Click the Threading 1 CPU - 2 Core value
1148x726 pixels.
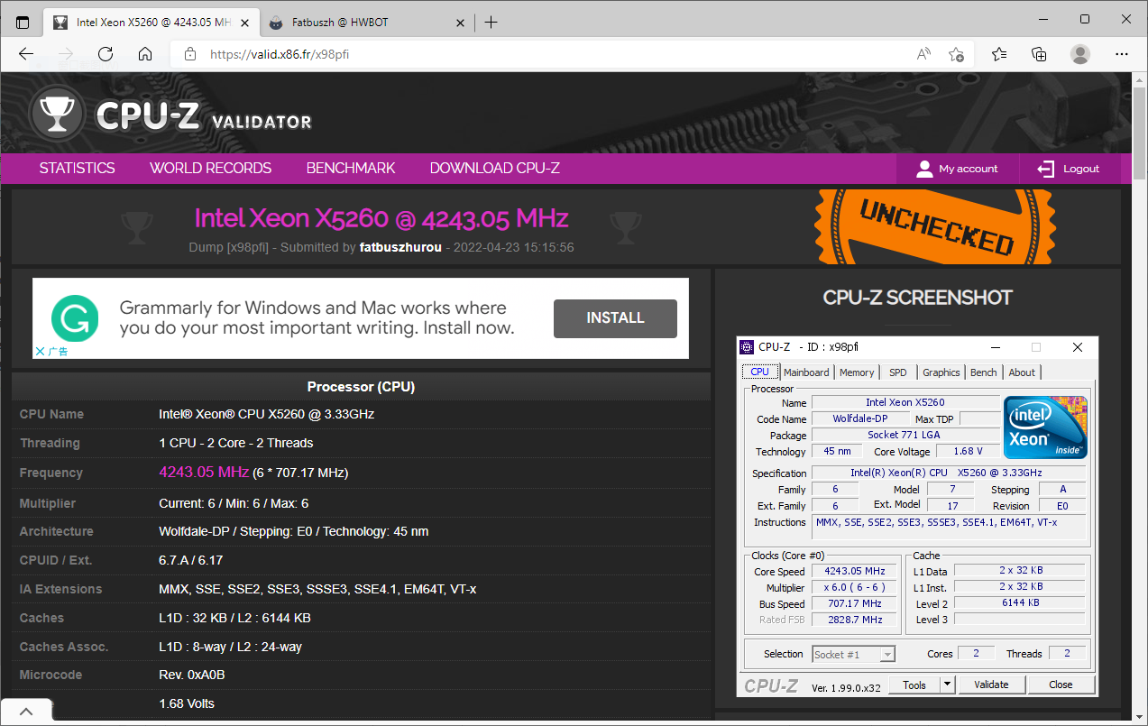(236, 443)
